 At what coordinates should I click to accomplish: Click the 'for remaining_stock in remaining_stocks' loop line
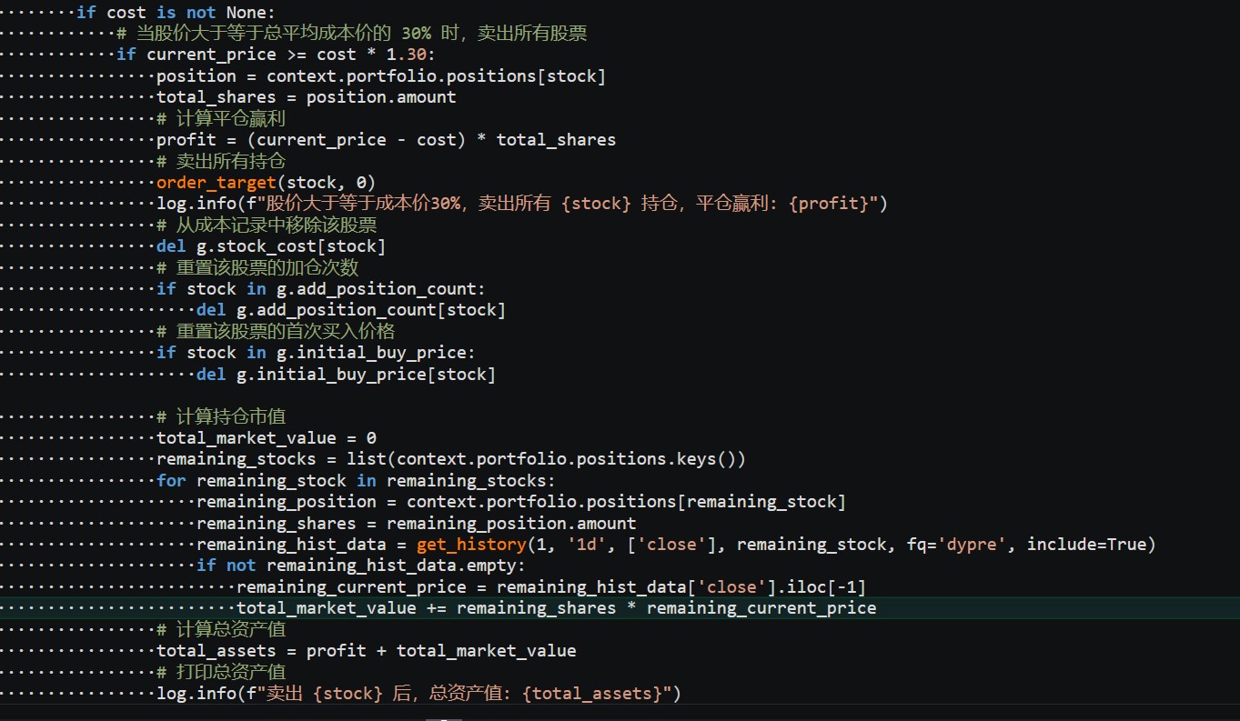(x=355, y=480)
